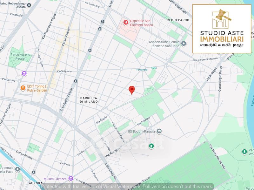The image size is (254, 190).
Task: Click the Museo Lavazza museum icon
Action: (x=71, y=178)
